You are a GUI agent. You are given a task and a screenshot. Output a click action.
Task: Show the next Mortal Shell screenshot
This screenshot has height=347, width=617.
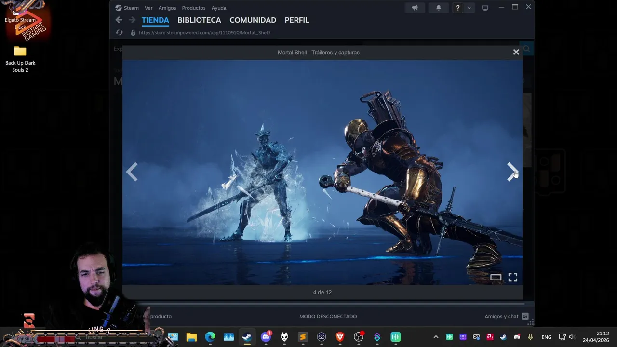(x=512, y=172)
